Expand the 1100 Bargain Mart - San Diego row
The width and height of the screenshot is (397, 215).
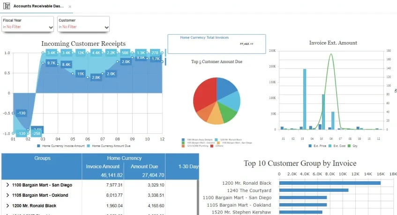click(8, 185)
